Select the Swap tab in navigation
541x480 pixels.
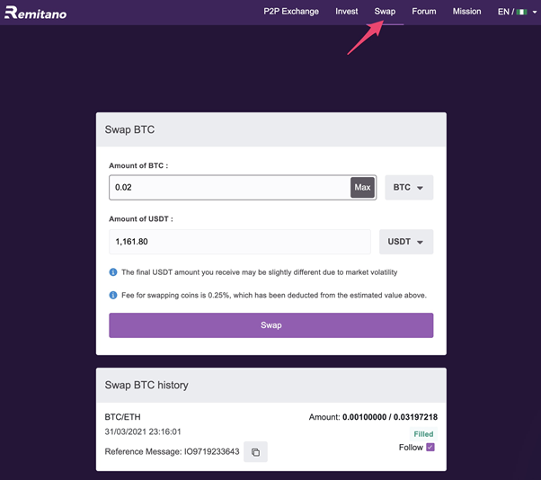tap(385, 12)
